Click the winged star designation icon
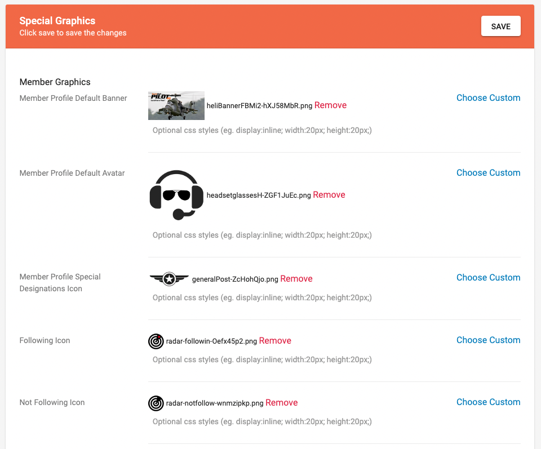Image resolution: width=541 pixels, height=449 pixels. click(x=168, y=278)
